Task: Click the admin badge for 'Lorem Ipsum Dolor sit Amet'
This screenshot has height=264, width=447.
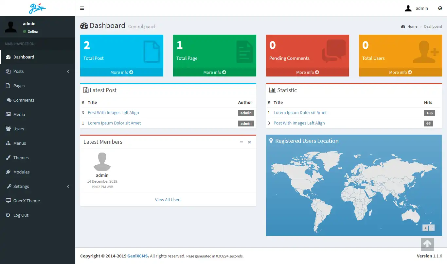Action: pyautogui.click(x=246, y=124)
